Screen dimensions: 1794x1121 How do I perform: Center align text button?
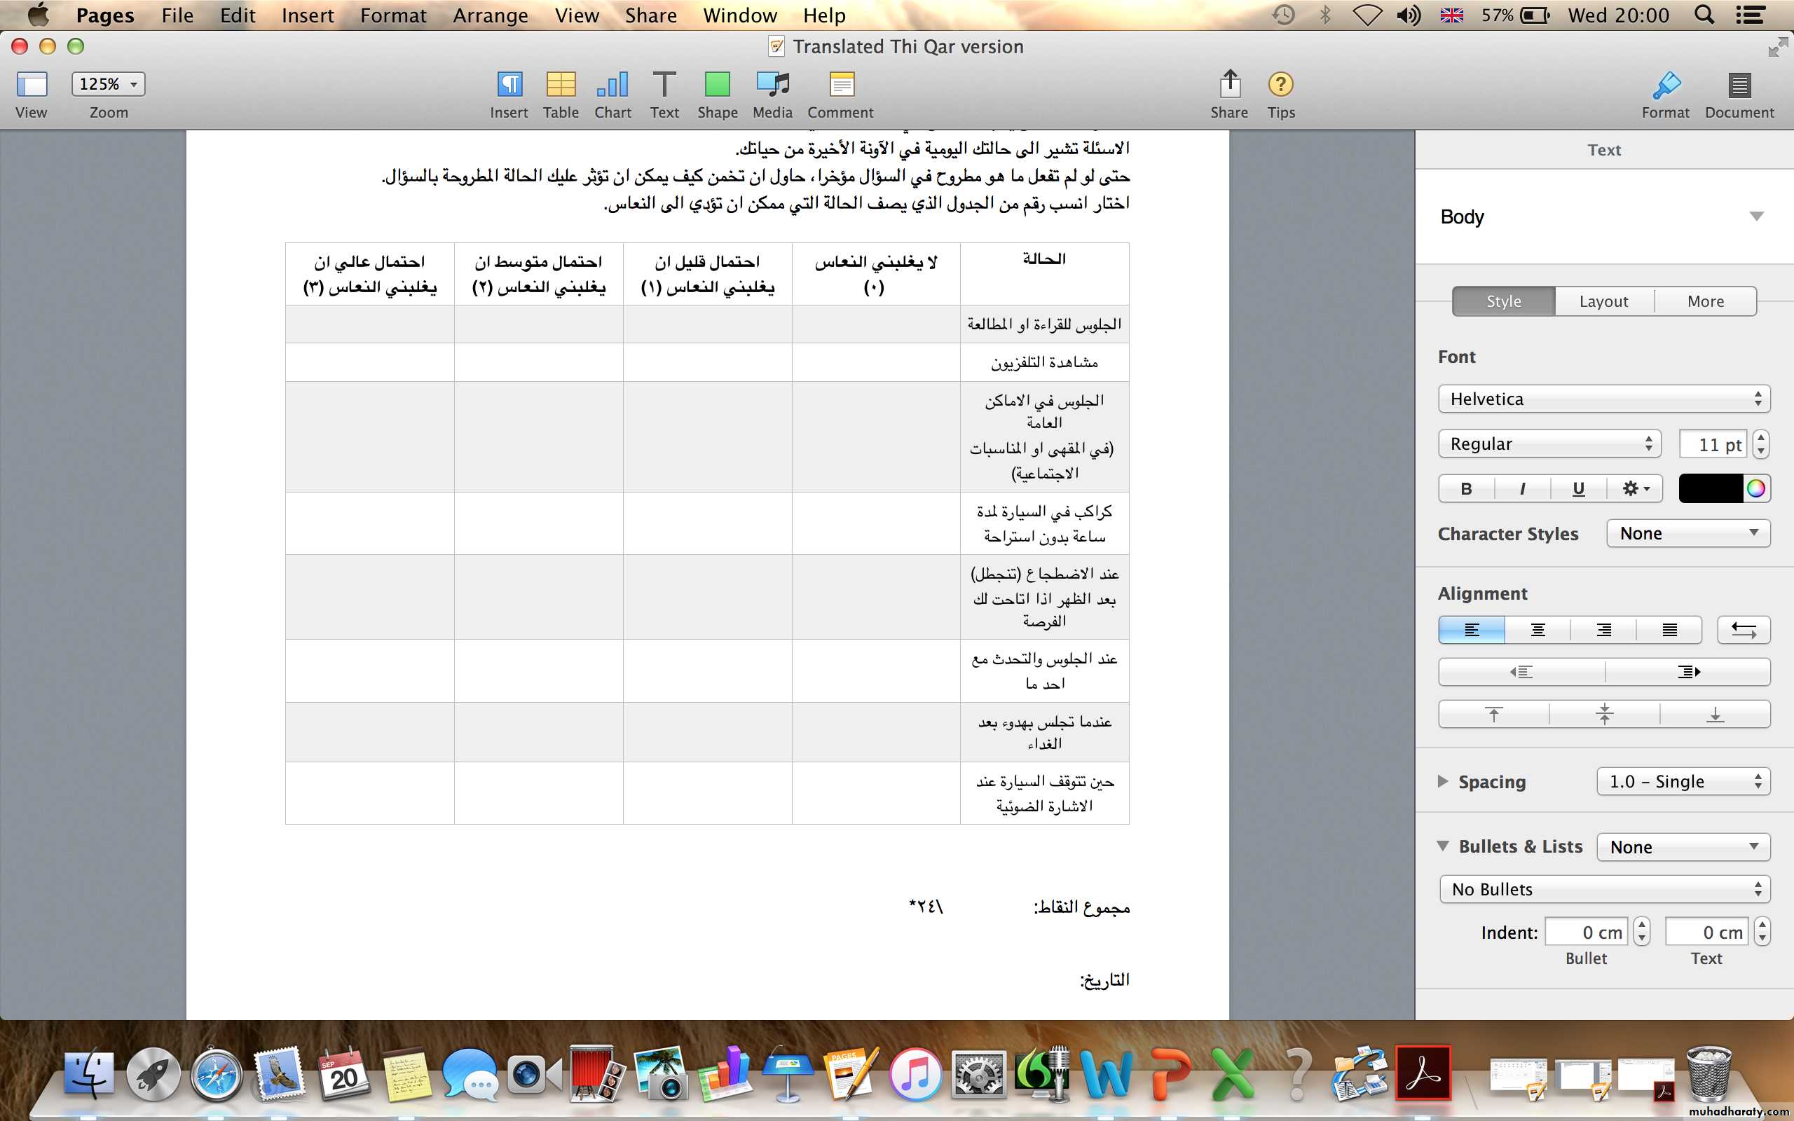[1538, 630]
